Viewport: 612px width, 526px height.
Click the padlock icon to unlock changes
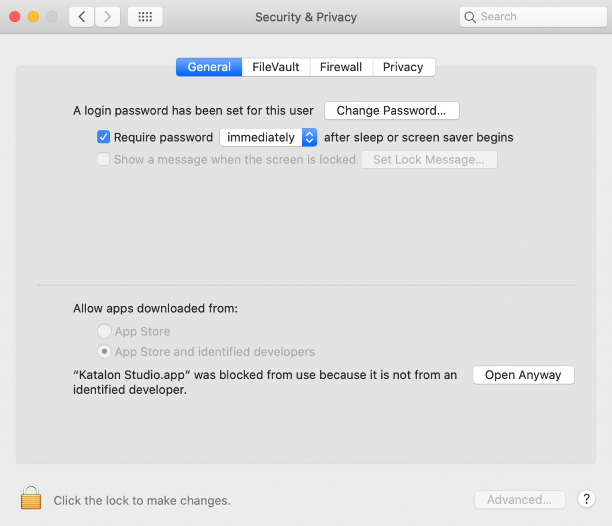pyautogui.click(x=31, y=497)
